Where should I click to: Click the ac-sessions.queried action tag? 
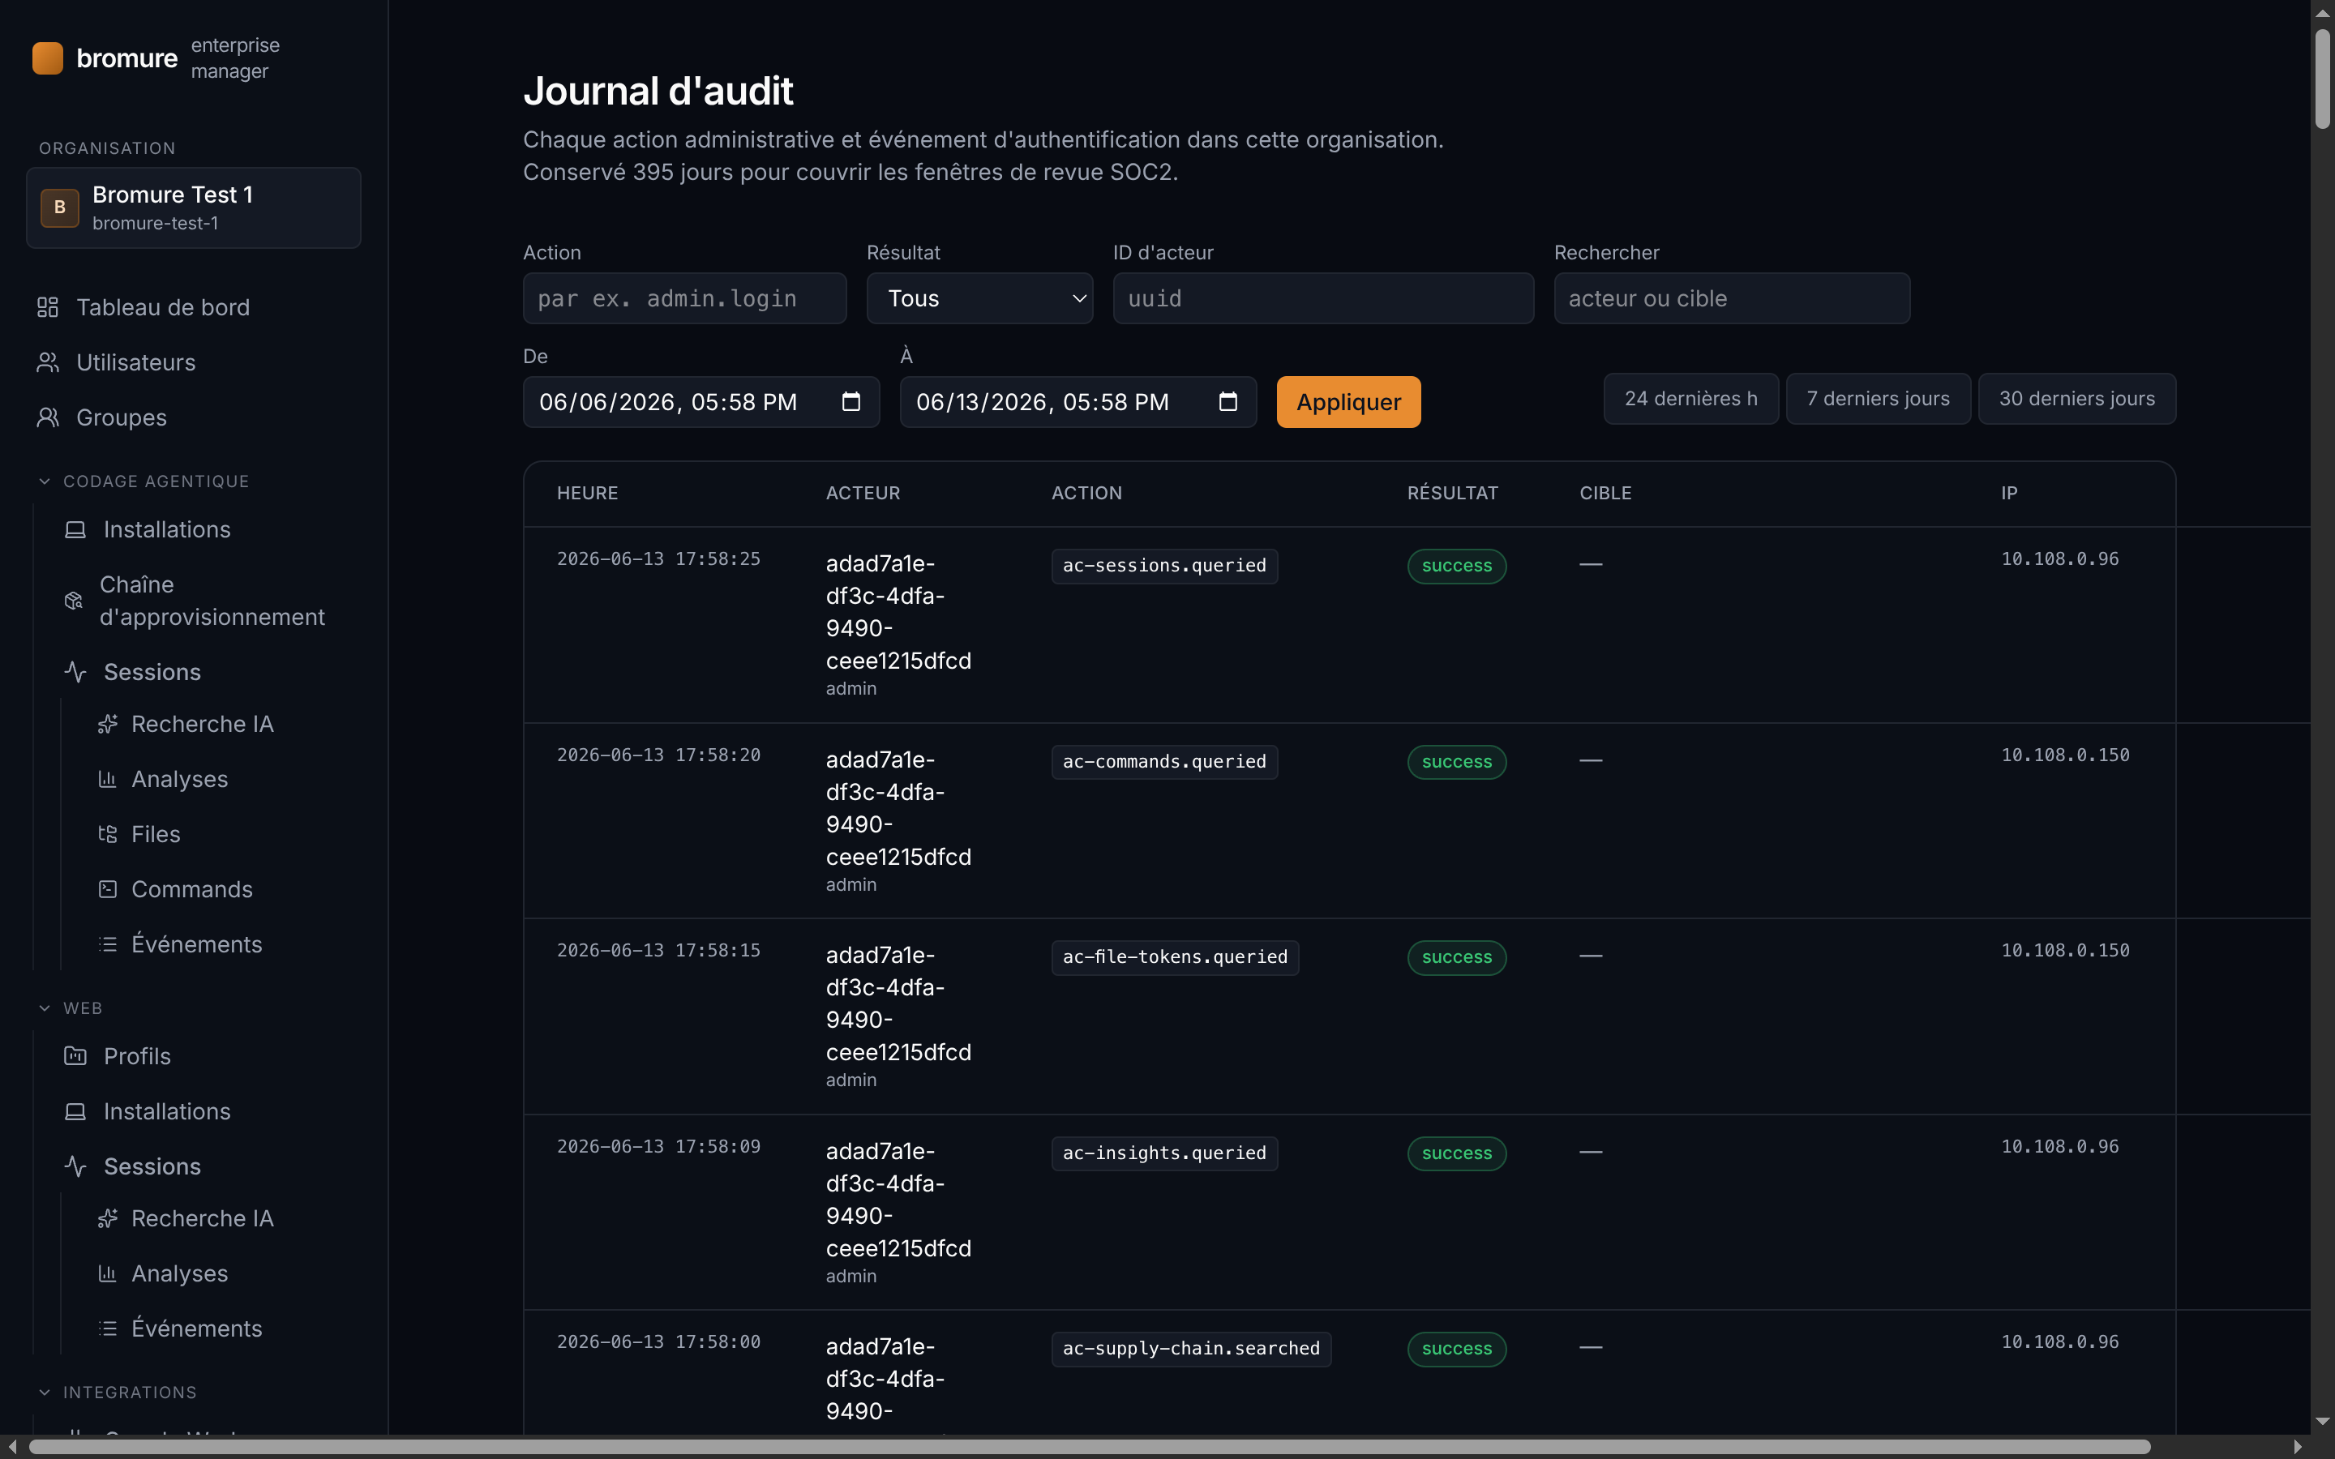coord(1163,566)
